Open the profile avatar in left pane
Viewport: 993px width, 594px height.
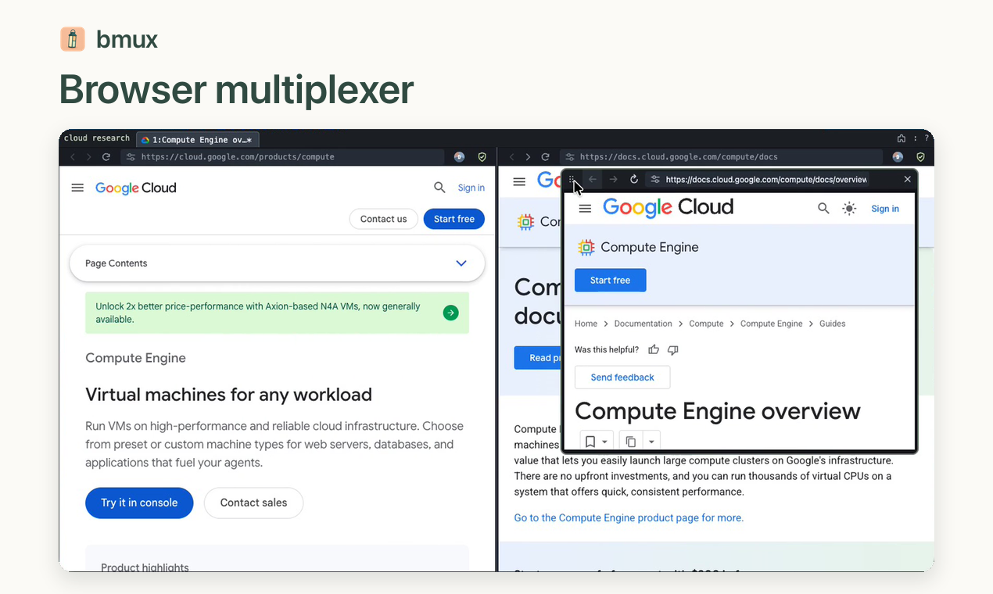click(459, 157)
